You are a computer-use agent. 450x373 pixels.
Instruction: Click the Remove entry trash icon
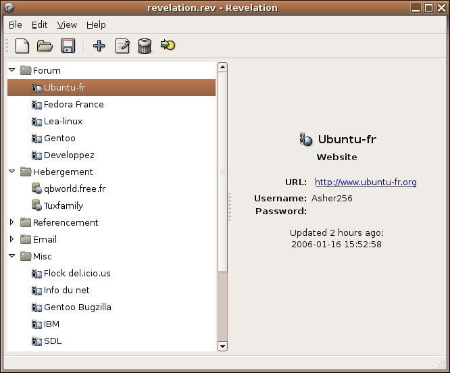click(x=145, y=46)
